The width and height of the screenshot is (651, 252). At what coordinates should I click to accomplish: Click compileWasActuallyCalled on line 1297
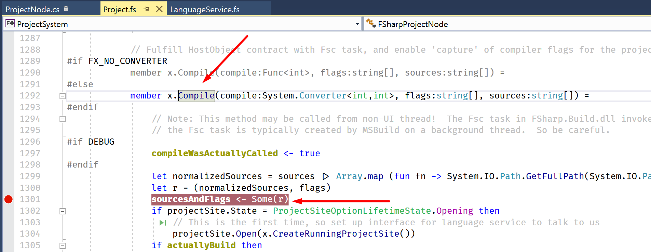(215, 153)
